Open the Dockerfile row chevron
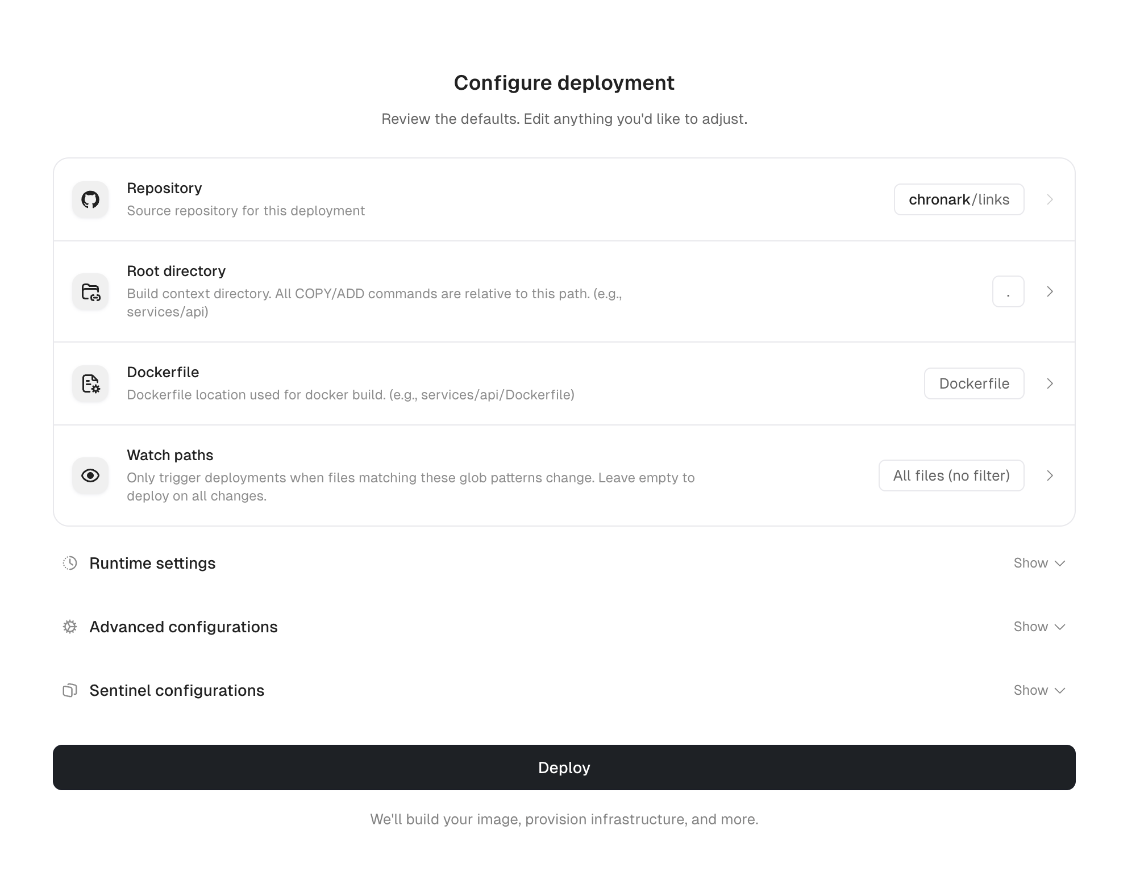The height and width of the screenshot is (876, 1140). coord(1051,383)
